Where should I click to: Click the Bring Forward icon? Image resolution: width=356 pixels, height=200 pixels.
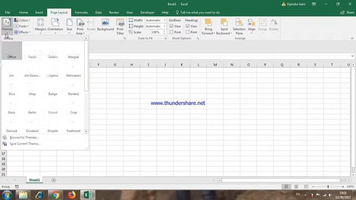click(x=208, y=22)
